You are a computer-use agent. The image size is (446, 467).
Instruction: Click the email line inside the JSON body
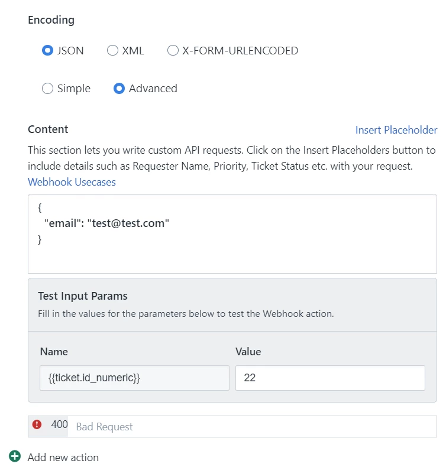pos(106,223)
